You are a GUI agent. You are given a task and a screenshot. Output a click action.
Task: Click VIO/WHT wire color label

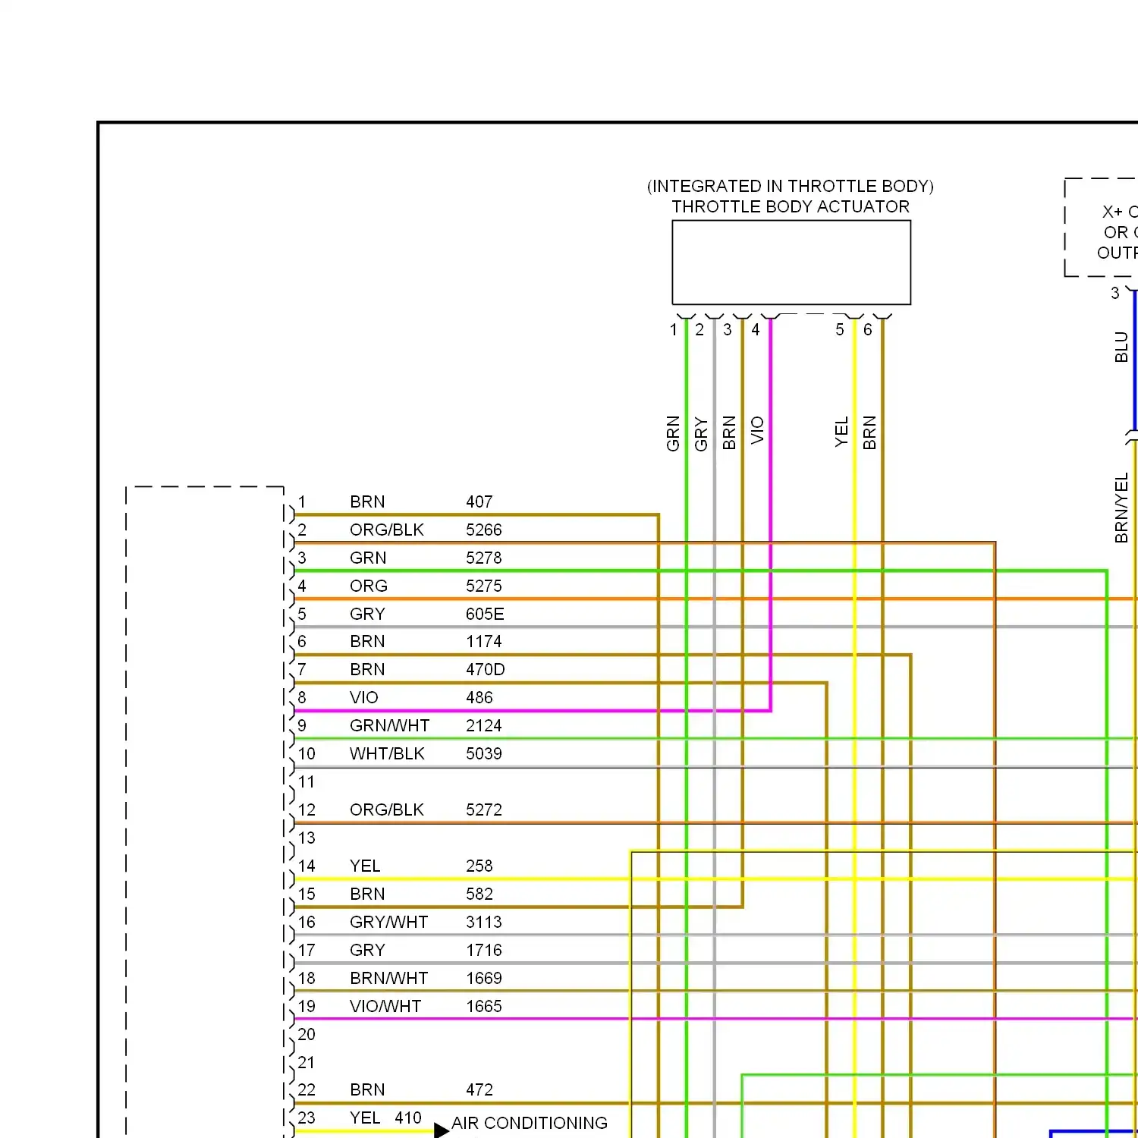385,1007
